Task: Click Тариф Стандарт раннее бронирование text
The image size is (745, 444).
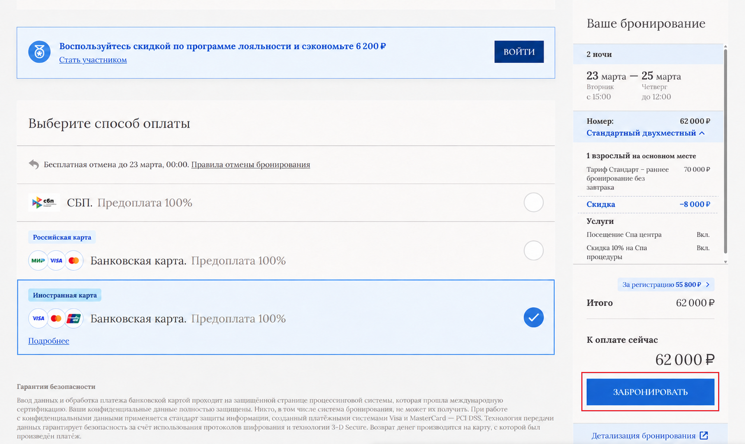Action: pos(628,178)
